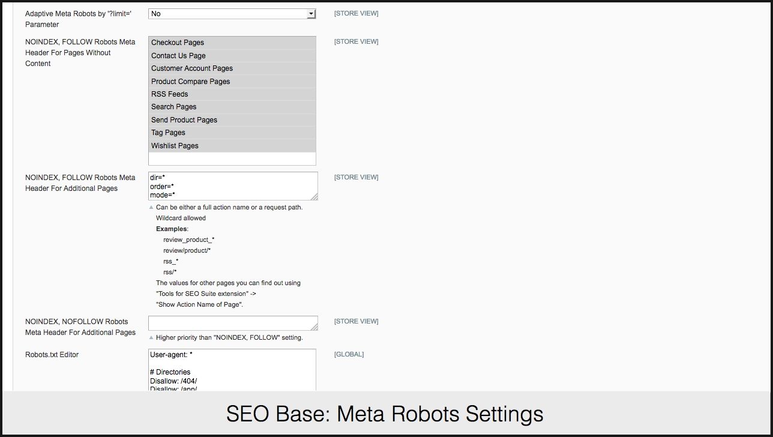
Task: Grab resize handle of the dir=* textarea
Action: (x=314, y=196)
